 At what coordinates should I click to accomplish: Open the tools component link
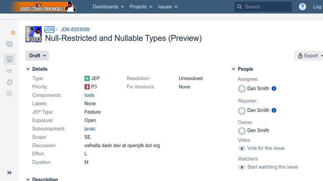tap(89, 95)
